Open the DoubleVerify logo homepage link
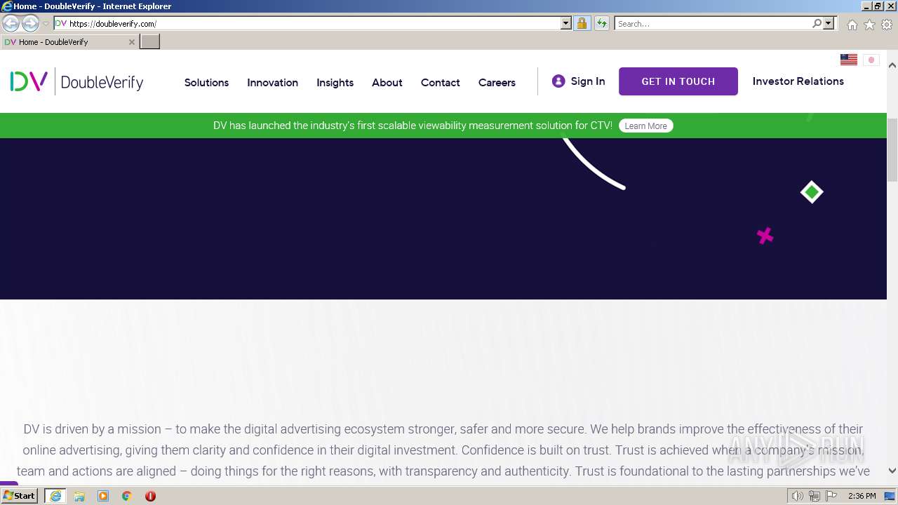 (76, 82)
